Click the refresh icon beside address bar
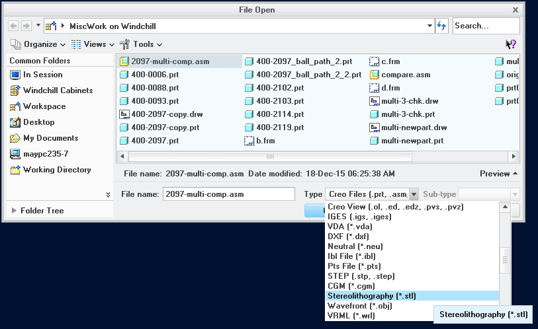Screen dimensions: 538x329 [441, 26]
